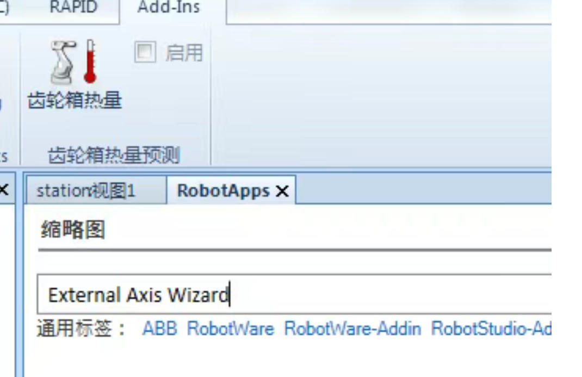Enable the 启用 checkbox
Screen dimensions: 582x377
(145, 52)
